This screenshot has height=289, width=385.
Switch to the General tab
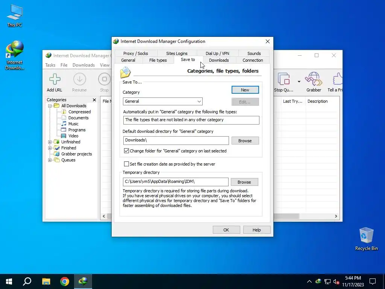coord(128,60)
